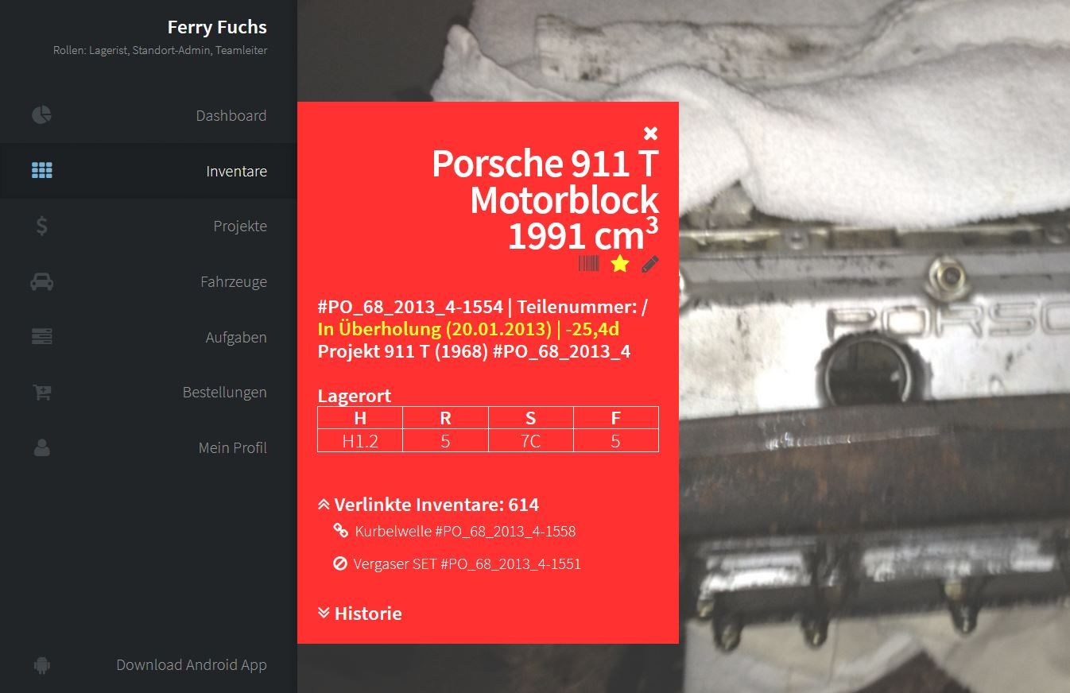Click inventory ID #PO_68_2013_4-1554 text
The image size is (1070, 693).
click(410, 307)
